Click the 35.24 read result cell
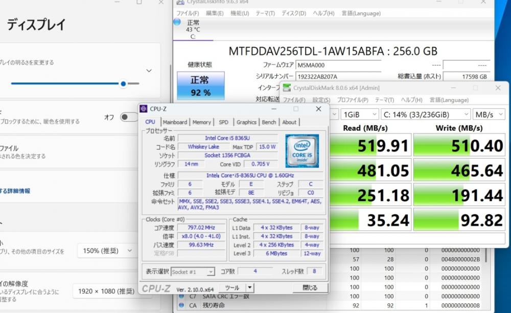Viewport: 511px width, 313px height. tap(370, 220)
